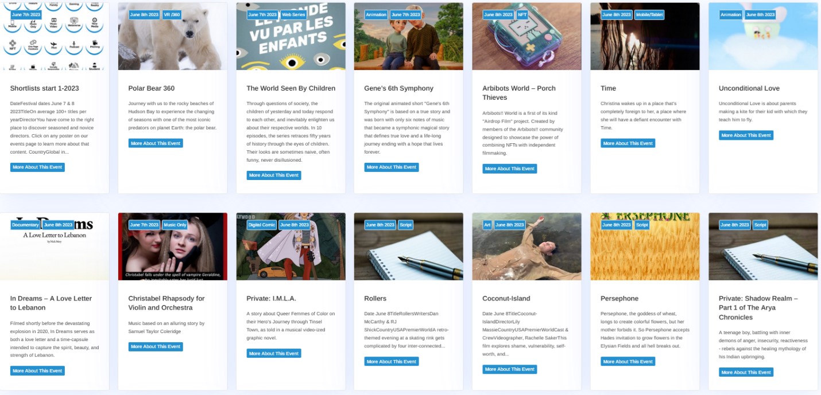Select the 'Documentary' tag on In Dreams card
The width and height of the screenshot is (821, 395).
tap(26, 225)
